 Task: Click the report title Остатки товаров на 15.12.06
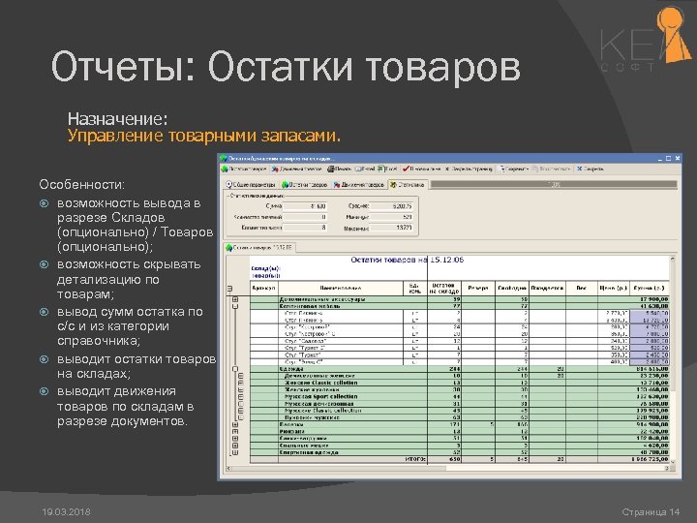[408, 260]
